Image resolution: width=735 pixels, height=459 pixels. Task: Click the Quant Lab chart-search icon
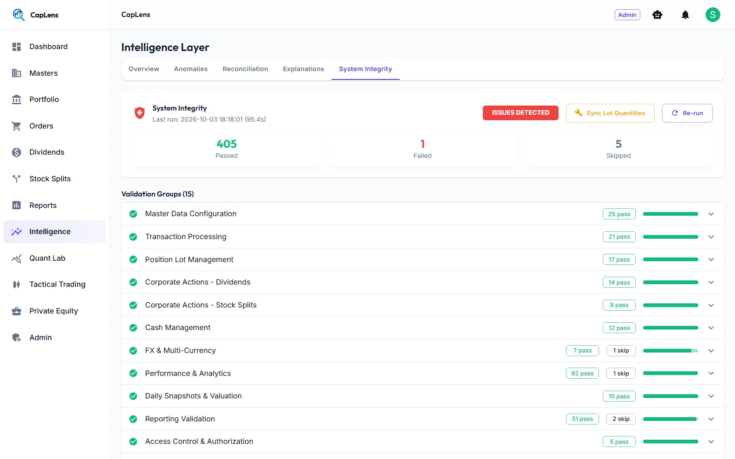(x=17, y=258)
